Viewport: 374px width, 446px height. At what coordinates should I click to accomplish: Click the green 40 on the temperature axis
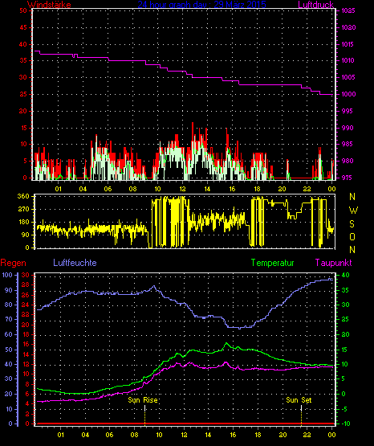pos(346,275)
